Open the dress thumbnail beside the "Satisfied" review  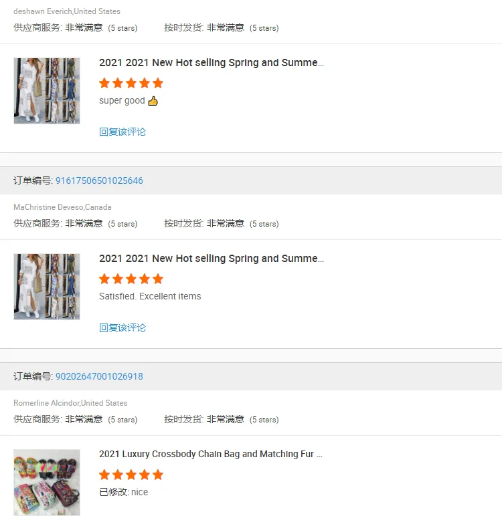tap(47, 287)
